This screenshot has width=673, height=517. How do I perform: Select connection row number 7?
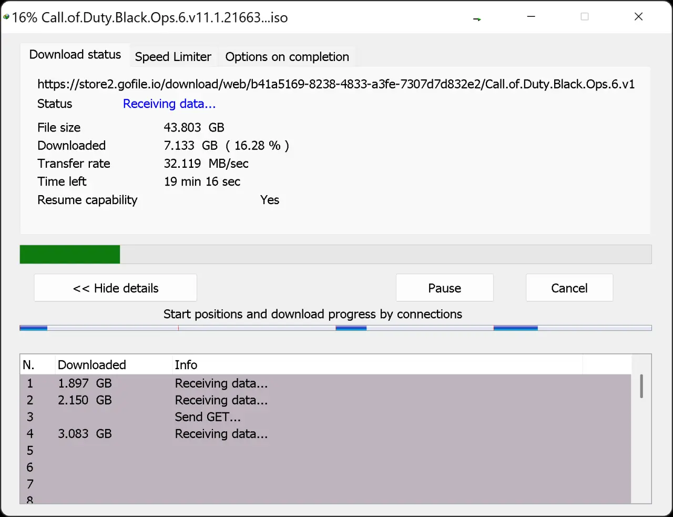[325, 484]
